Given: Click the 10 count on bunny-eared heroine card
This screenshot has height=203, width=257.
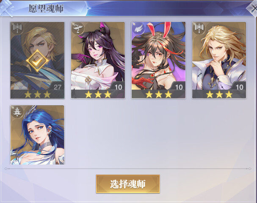Looking at the screenshot, I should [x=179, y=87].
